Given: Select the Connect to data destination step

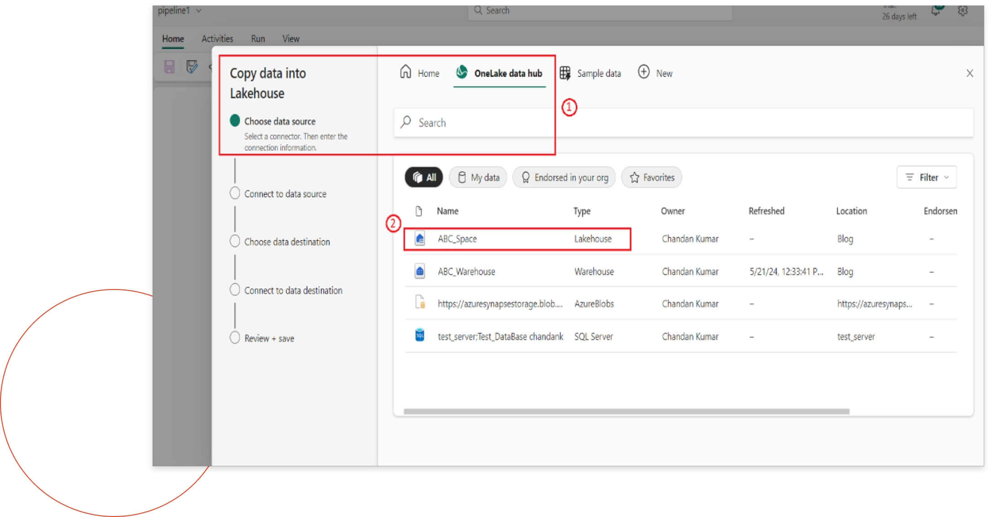Looking at the screenshot, I should click(286, 290).
